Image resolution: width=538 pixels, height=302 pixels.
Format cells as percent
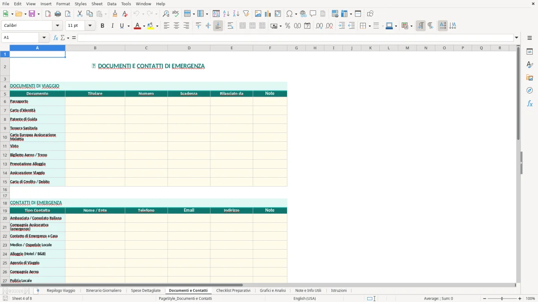point(287,26)
